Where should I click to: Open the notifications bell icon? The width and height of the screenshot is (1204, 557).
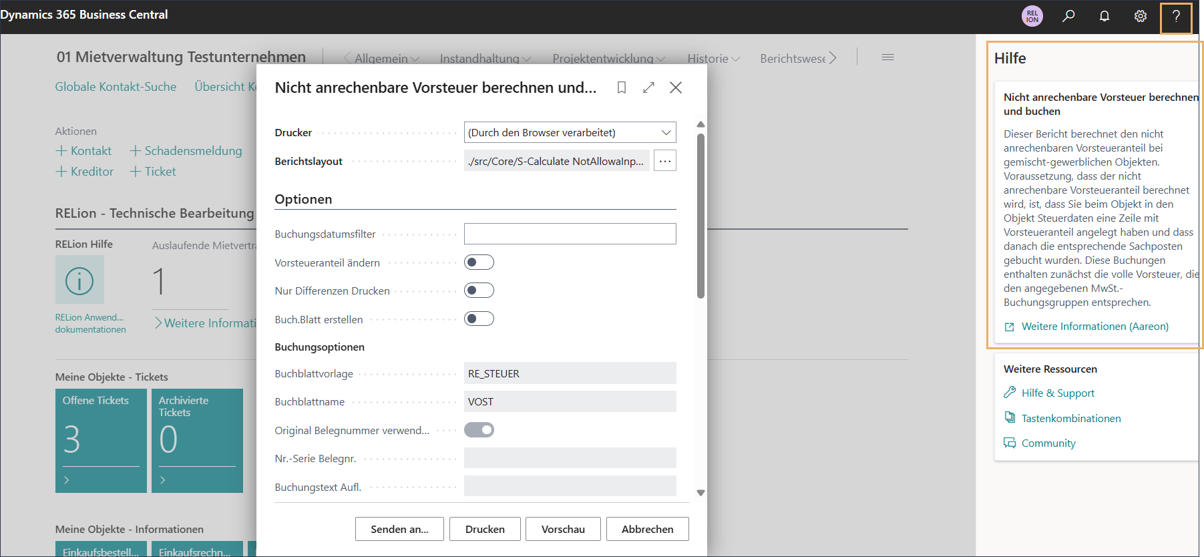pyautogui.click(x=1105, y=16)
